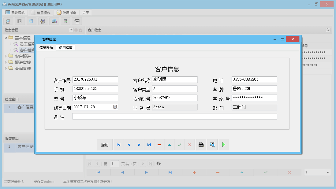Jump to the last record in the dialog
Viewport: 336px width, 189px height.
(x=149, y=145)
